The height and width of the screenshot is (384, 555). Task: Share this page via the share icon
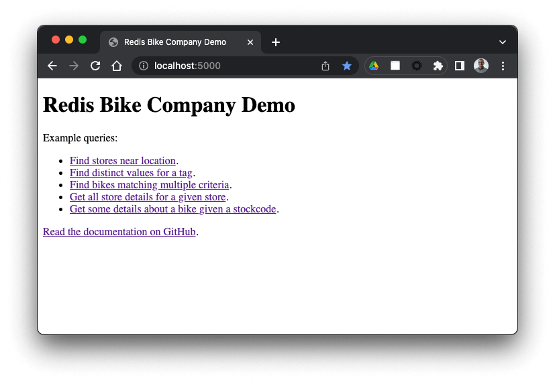(325, 66)
